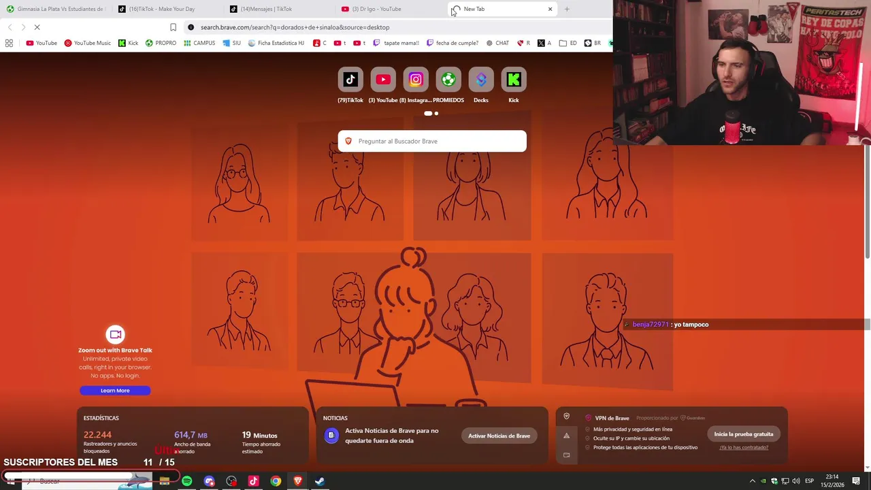Open the taskbar clock showing 23:14
This screenshot has width=871, height=490.
click(832, 480)
